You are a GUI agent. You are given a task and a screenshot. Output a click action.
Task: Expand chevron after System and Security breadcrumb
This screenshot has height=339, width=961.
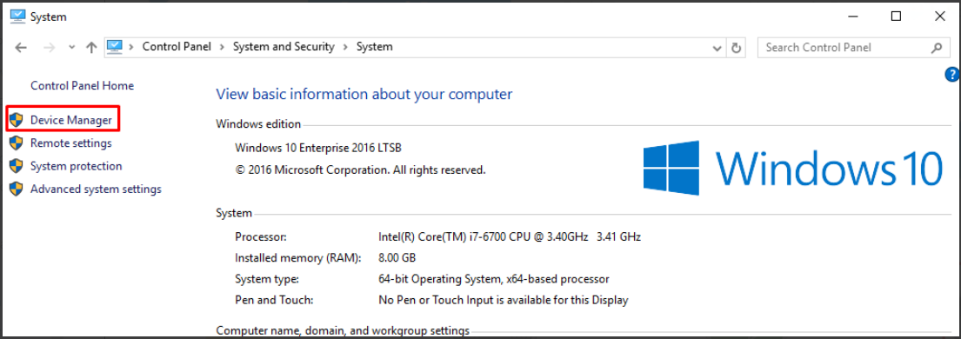345,47
